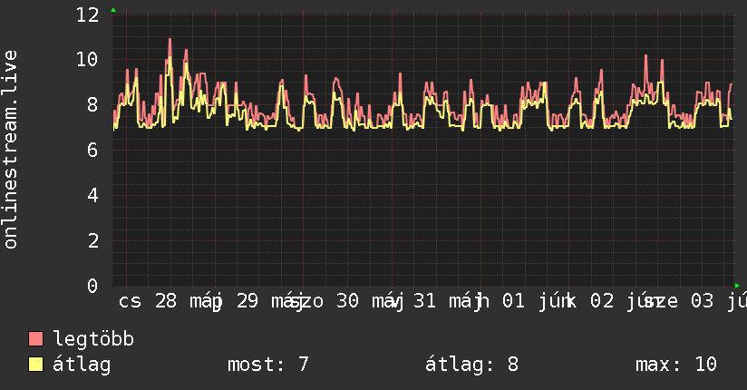747x390 pixels.
Task: Click the y-axis label 4
Action: pyautogui.click(x=92, y=196)
